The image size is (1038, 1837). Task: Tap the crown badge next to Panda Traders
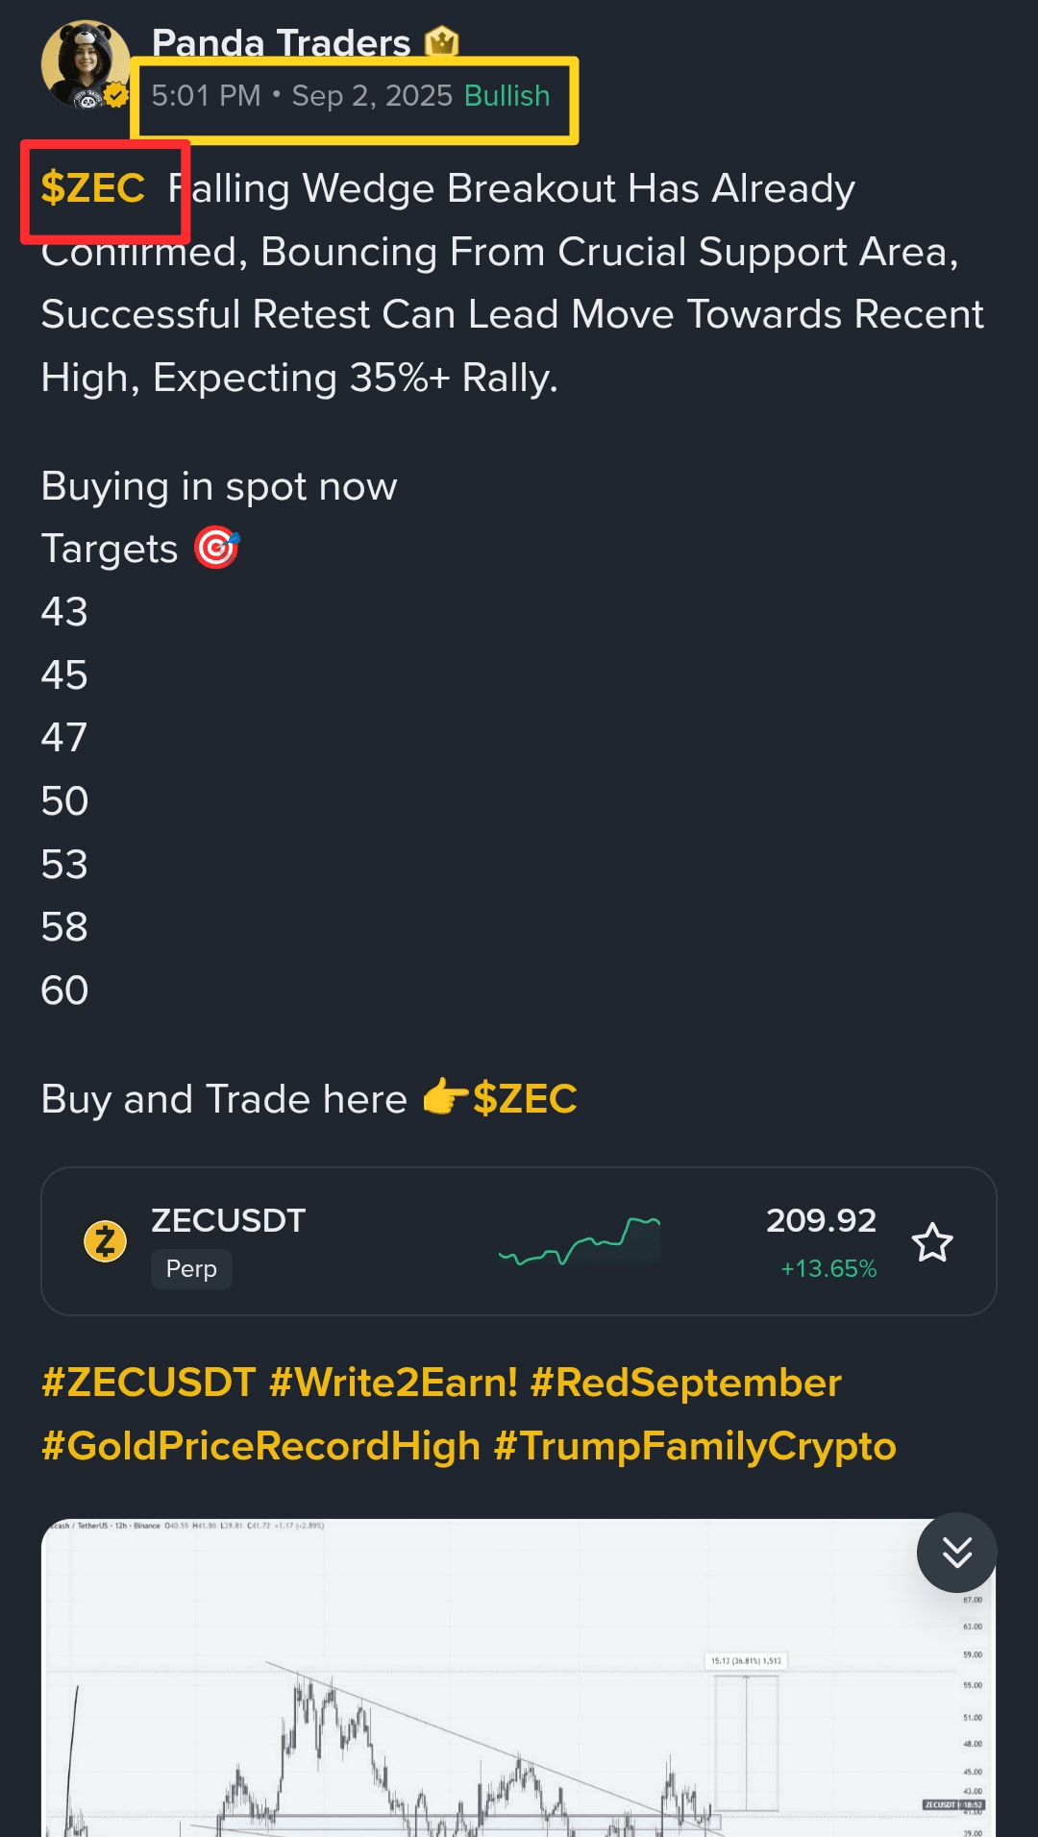coord(441,42)
